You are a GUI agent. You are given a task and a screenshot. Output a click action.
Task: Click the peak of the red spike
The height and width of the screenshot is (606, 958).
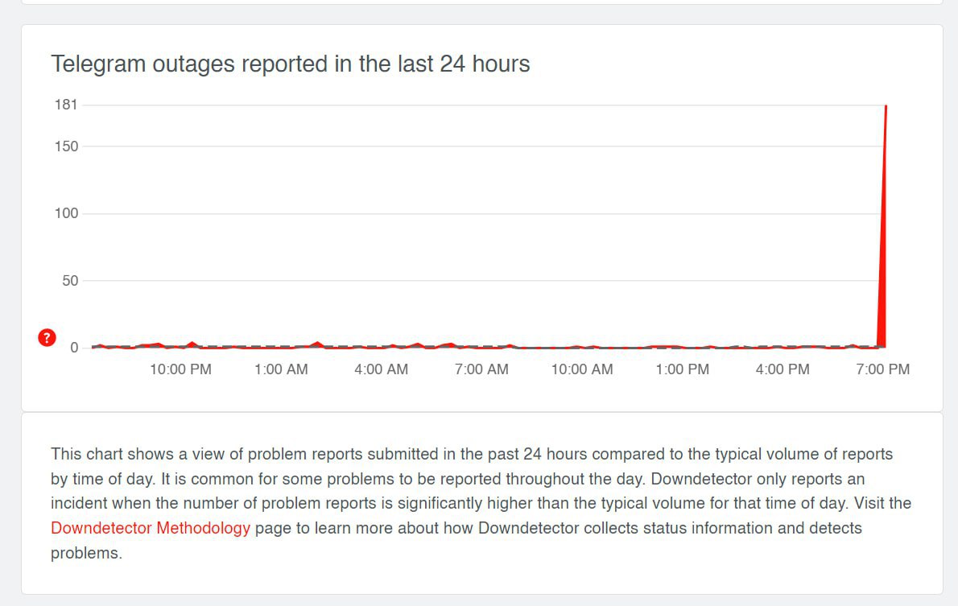886,107
